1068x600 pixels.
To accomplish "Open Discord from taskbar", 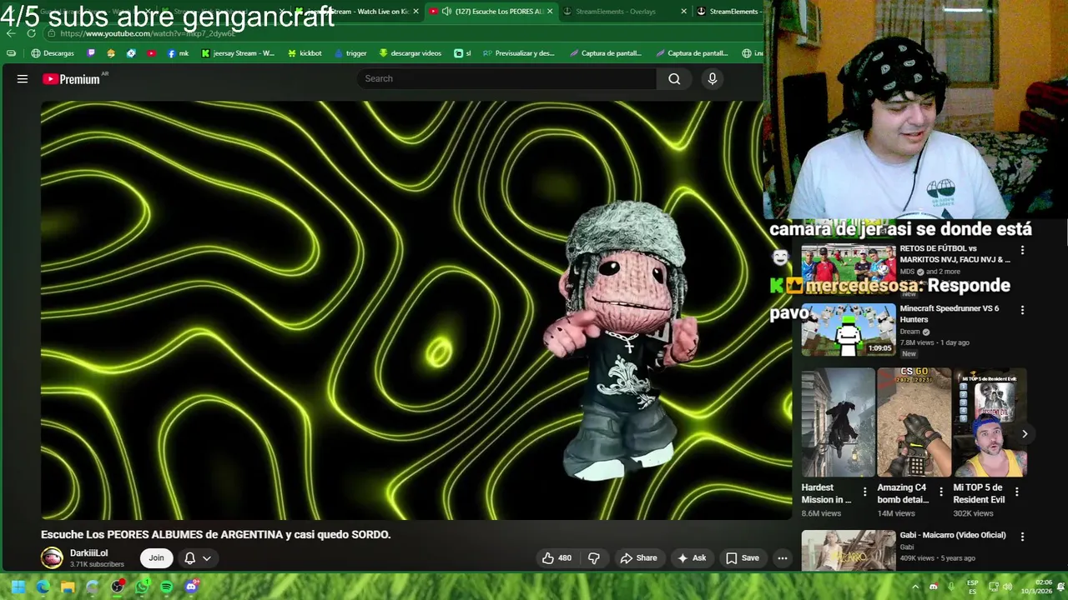I will tap(191, 587).
